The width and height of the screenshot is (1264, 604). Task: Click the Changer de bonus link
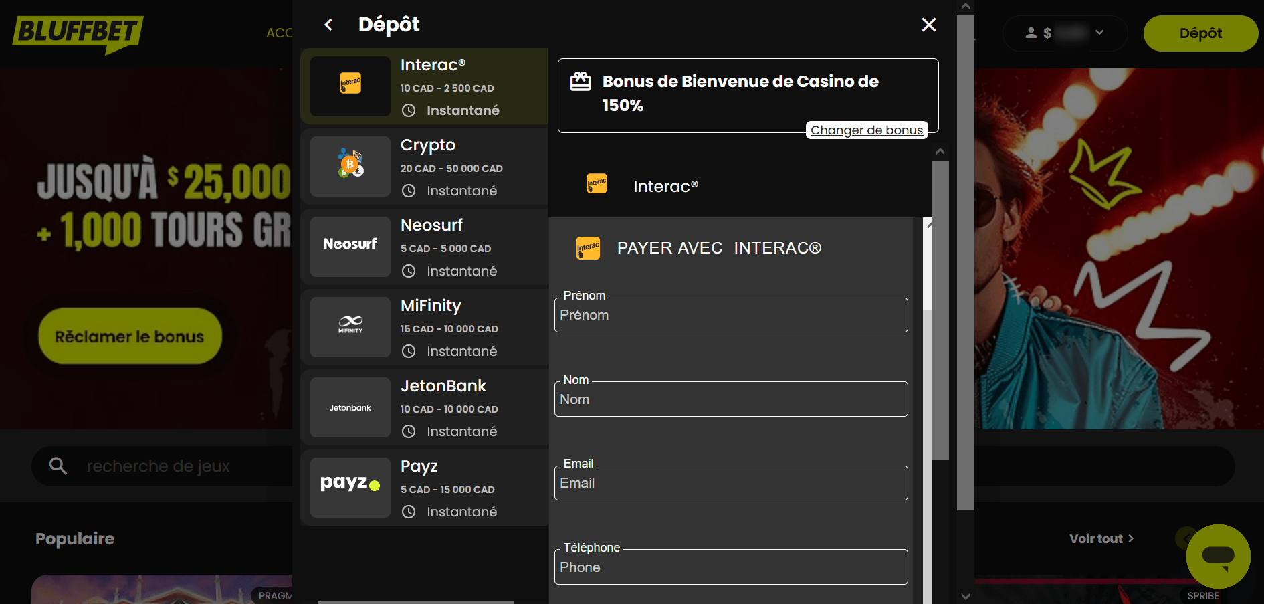[866, 130]
